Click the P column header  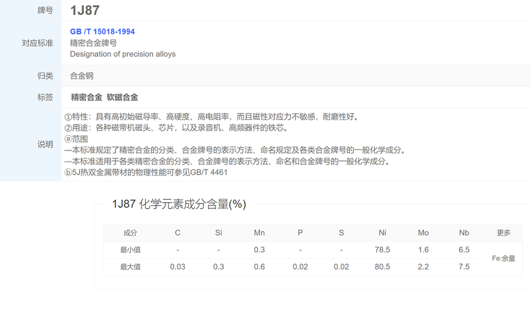[x=300, y=233]
